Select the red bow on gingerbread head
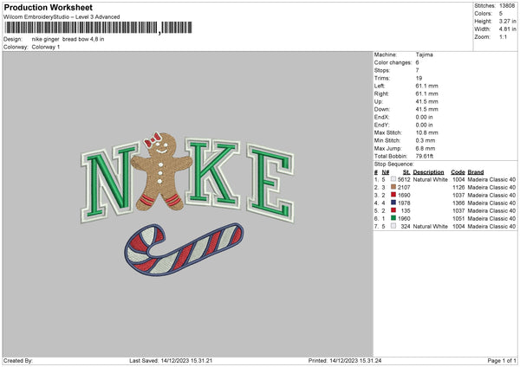 point(153,139)
